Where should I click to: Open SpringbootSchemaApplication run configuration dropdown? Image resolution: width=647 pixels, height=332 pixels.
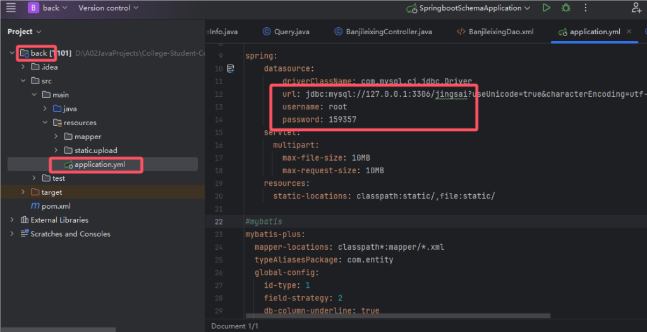(468, 8)
